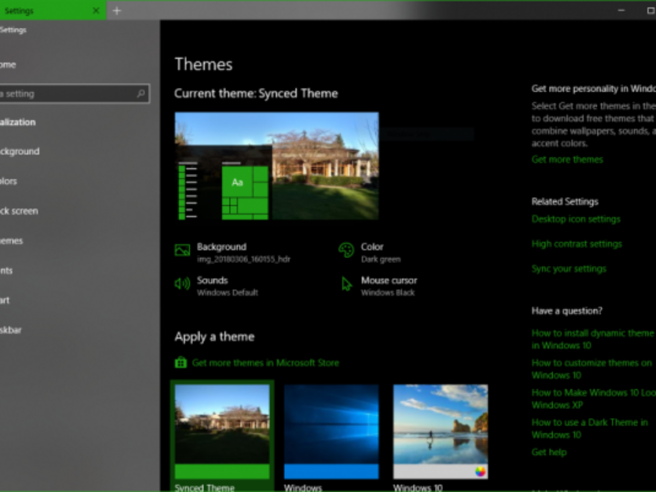Open High contrast settings link
This screenshot has height=492, width=656.
pos(577,244)
